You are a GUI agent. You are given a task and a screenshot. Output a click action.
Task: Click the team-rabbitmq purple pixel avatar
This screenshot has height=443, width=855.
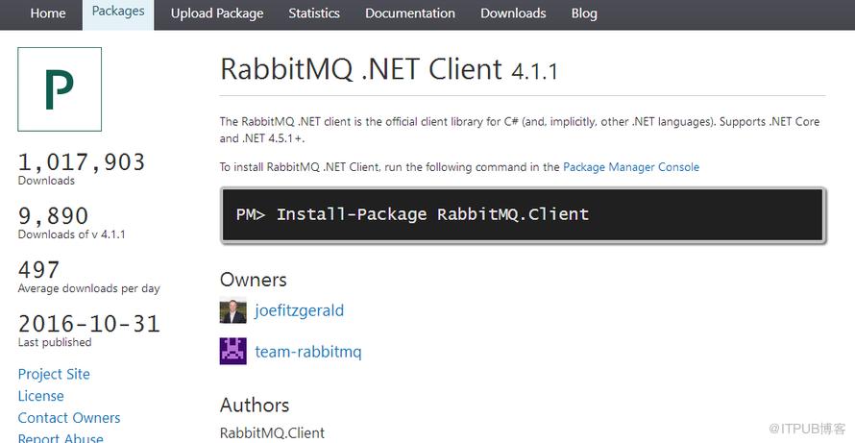[x=232, y=351]
